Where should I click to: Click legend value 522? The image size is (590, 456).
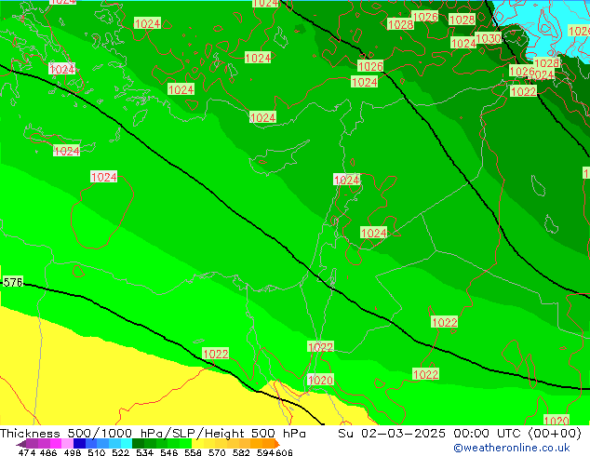click(x=120, y=452)
